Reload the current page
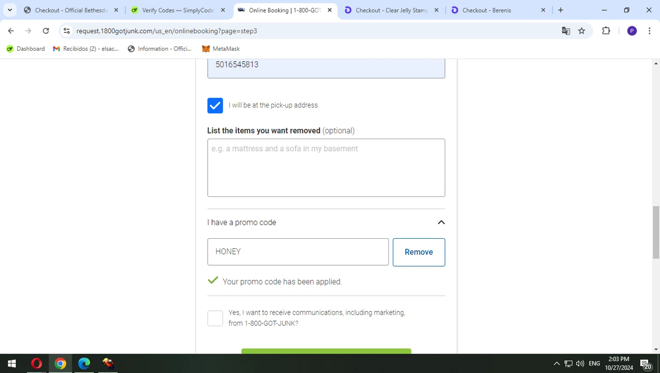 click(46, 31)
